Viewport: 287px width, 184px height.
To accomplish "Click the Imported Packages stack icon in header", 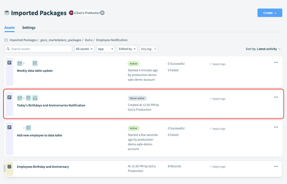I will (x=7, y=13).
